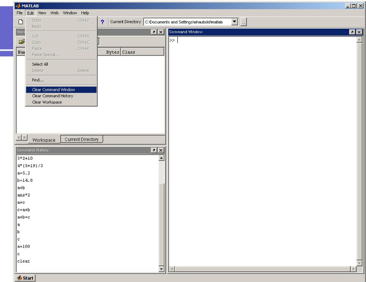Switch to the Workspace tab

click(x=44, y=140)
